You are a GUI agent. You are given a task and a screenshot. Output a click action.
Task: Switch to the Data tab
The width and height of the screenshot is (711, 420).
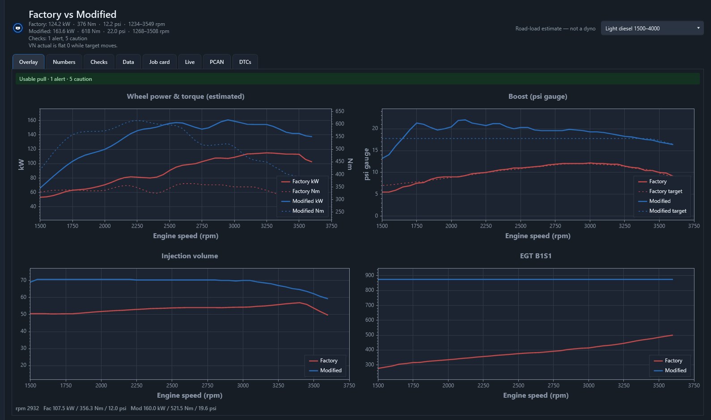(x=128, y=62)
